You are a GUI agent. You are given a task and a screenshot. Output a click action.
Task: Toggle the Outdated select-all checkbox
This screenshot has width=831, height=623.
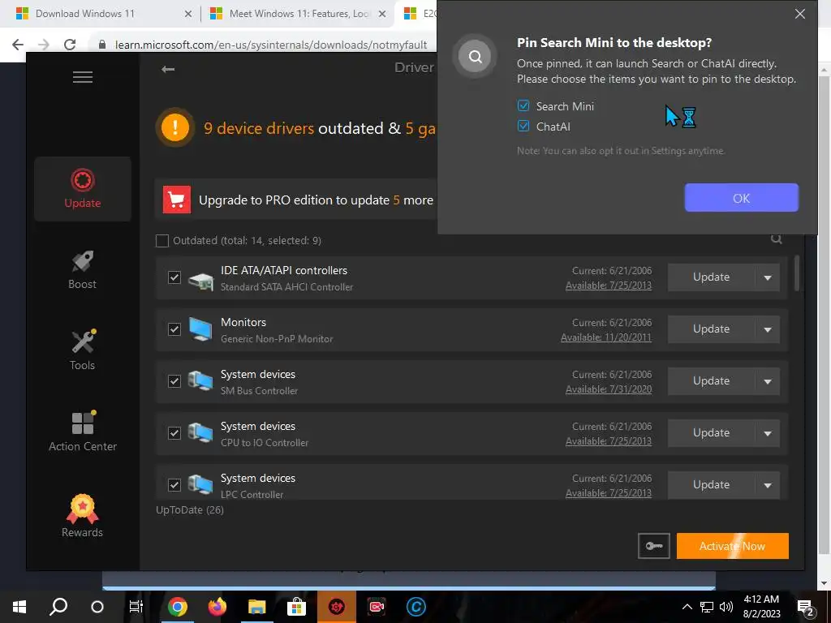click(x=162, y=240)
